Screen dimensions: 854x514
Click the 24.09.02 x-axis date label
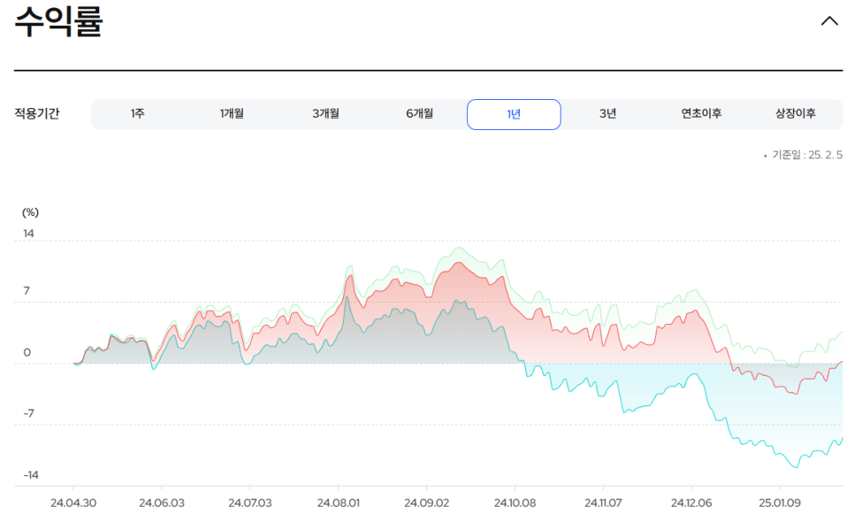coord(426,502)
